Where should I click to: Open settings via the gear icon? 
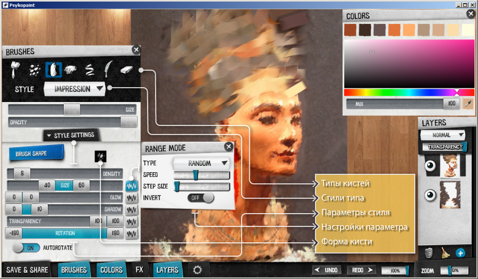point(197,269)
